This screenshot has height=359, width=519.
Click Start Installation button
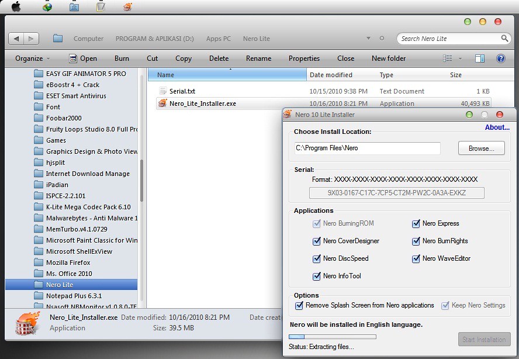(x=484, y=340)
